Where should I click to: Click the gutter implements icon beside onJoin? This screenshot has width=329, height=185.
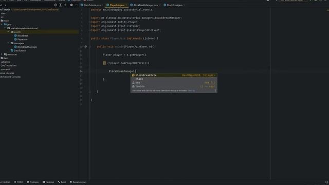click(86, 47)
